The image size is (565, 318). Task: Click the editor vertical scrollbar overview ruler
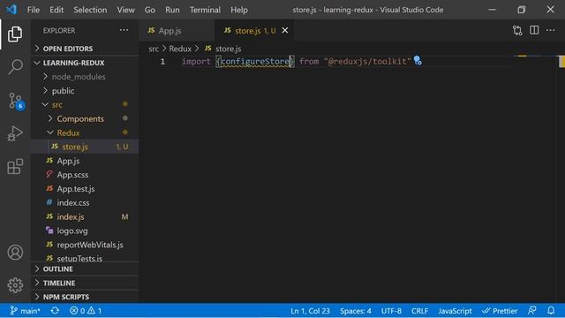[561, 178]
